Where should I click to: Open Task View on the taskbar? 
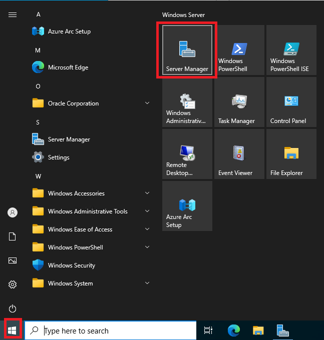[x=208, y=330]
